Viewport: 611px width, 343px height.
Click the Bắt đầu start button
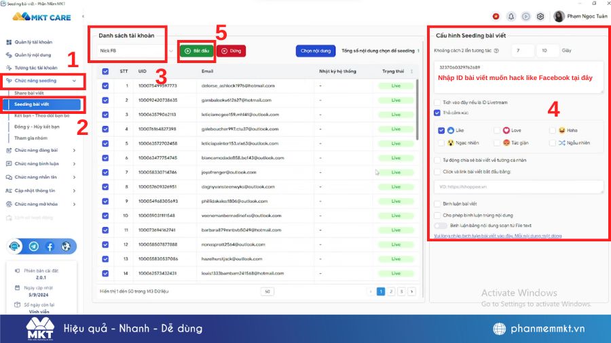[x=197, y=51]
